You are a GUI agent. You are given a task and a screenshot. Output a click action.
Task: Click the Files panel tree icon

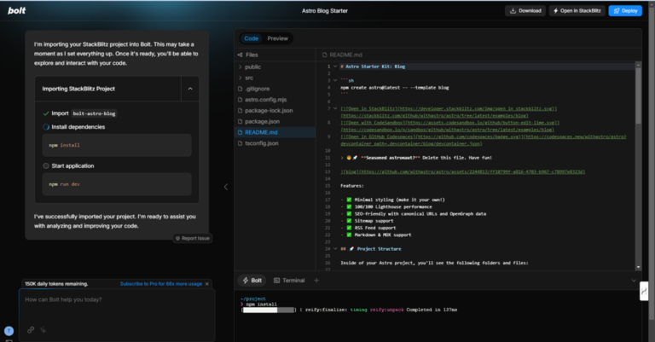240,55
